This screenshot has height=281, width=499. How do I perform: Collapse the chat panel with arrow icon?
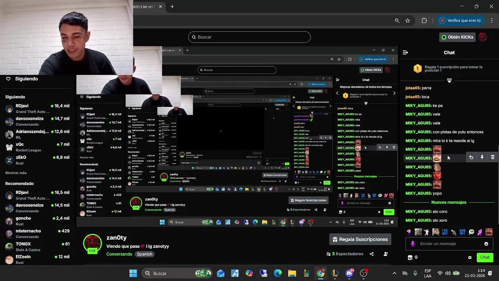[405, 52]
